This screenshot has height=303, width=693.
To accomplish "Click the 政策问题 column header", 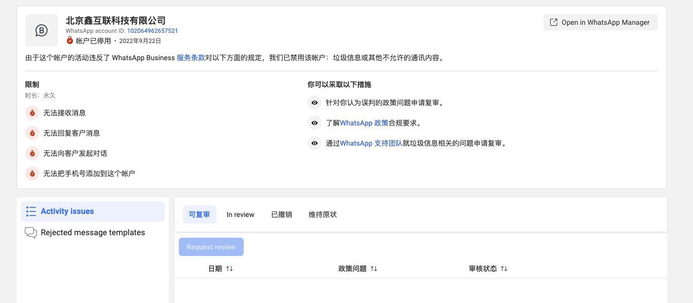I will [353, 269].
